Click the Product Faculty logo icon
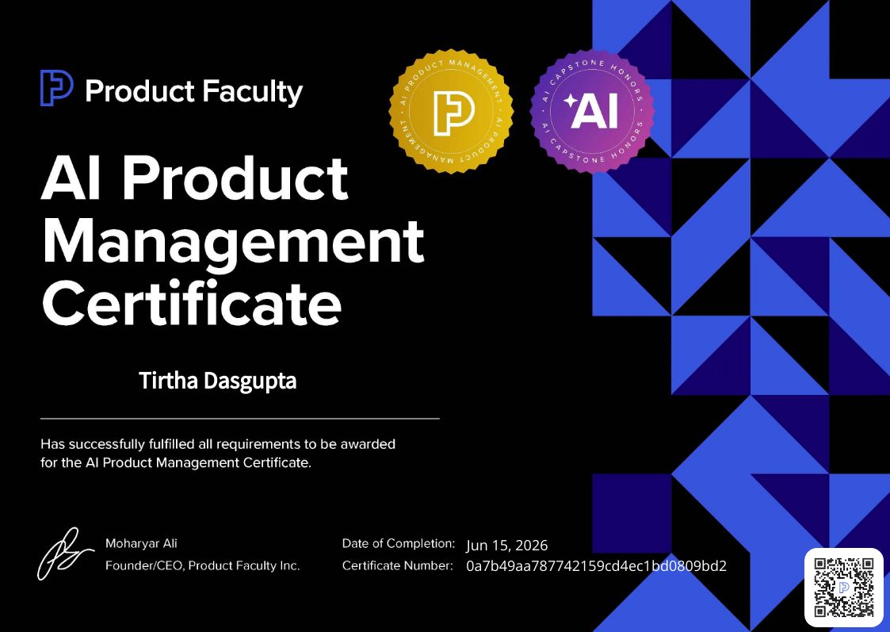890x632 pixels. pyautogui.click(x=56, y=88)
